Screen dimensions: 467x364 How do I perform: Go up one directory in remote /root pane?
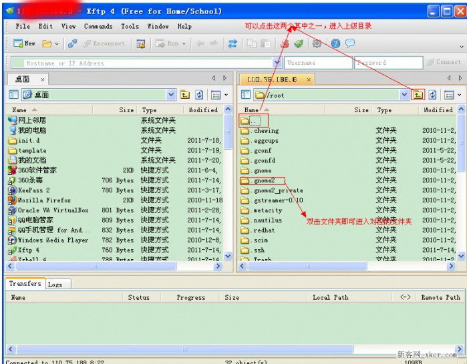click(x=418, y=95)
